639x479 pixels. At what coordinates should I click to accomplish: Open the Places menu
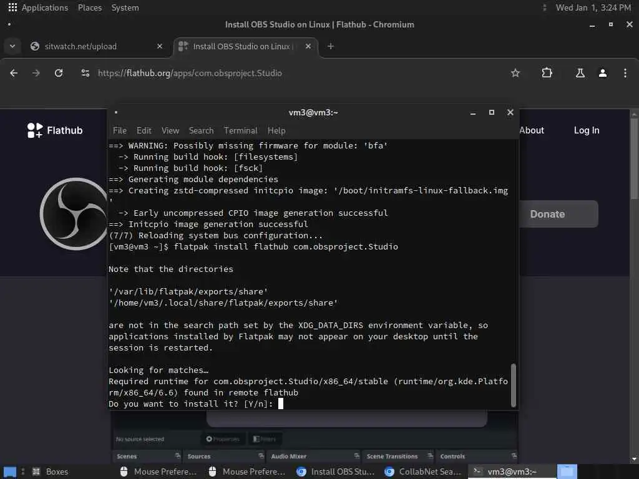(x=90, y=7)
